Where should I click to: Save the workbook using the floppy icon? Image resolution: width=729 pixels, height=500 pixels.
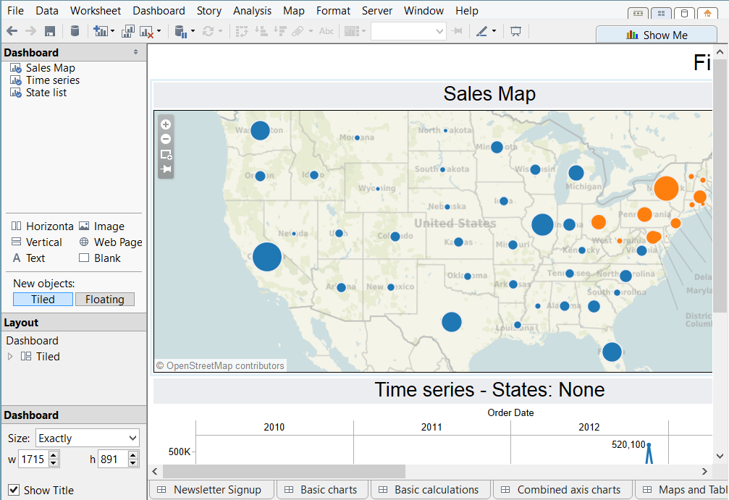coord(50,31)
